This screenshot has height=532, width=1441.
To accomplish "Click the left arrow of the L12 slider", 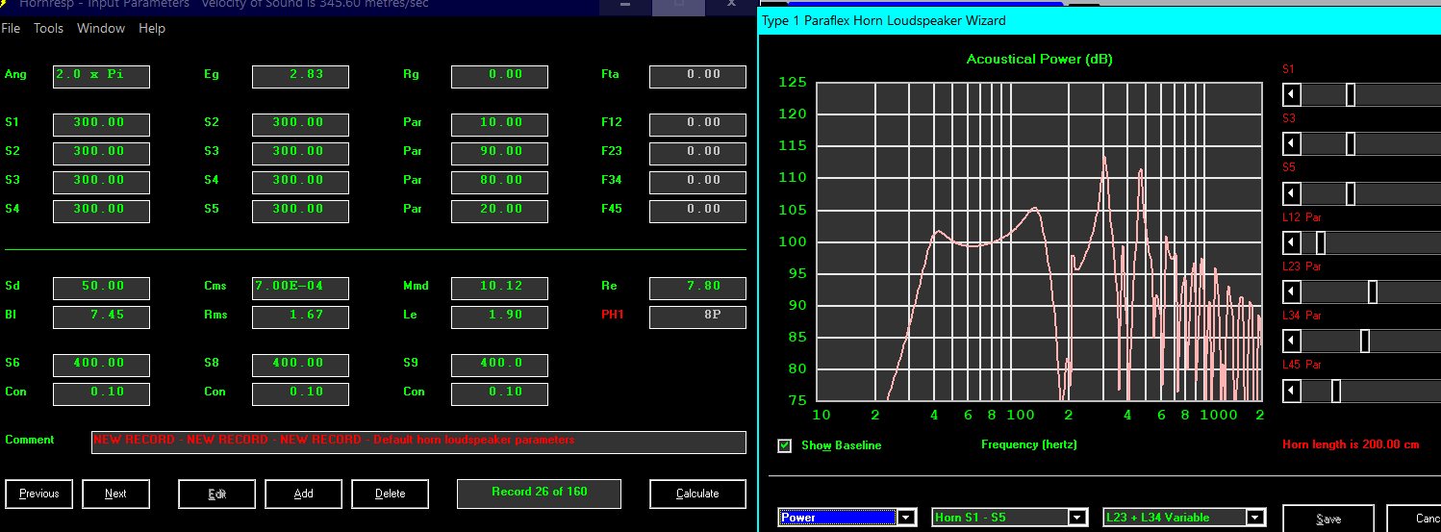I will click(1292, 242).
